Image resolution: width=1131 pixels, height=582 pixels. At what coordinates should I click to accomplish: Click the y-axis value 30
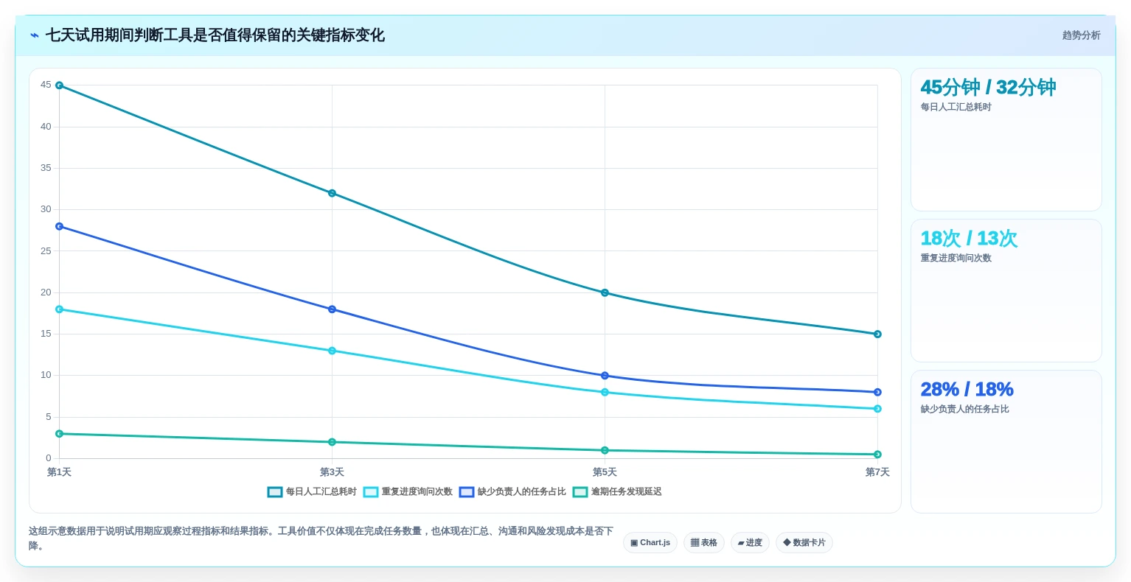46,210
